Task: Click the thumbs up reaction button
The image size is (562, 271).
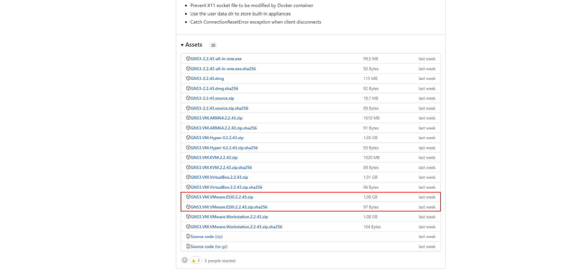Action: [x=196, y=261]
